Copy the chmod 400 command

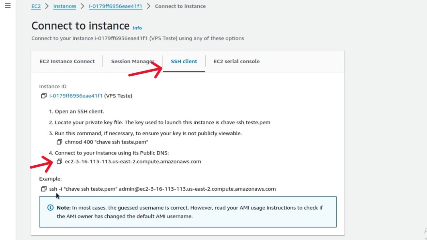pos(59,142)
